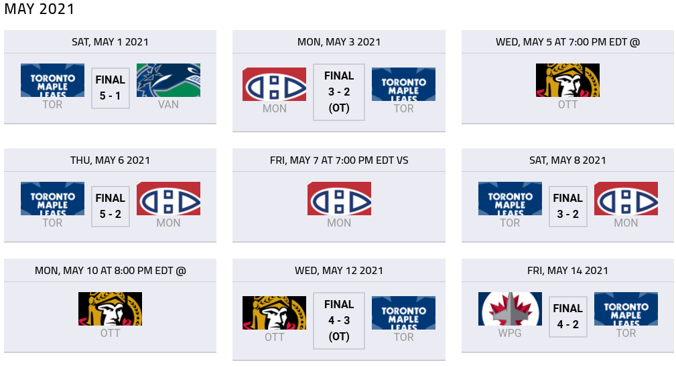Click the SAT, MAY 1 2021 header
This screenshot has width=676, height=367.
coord(110,41)
